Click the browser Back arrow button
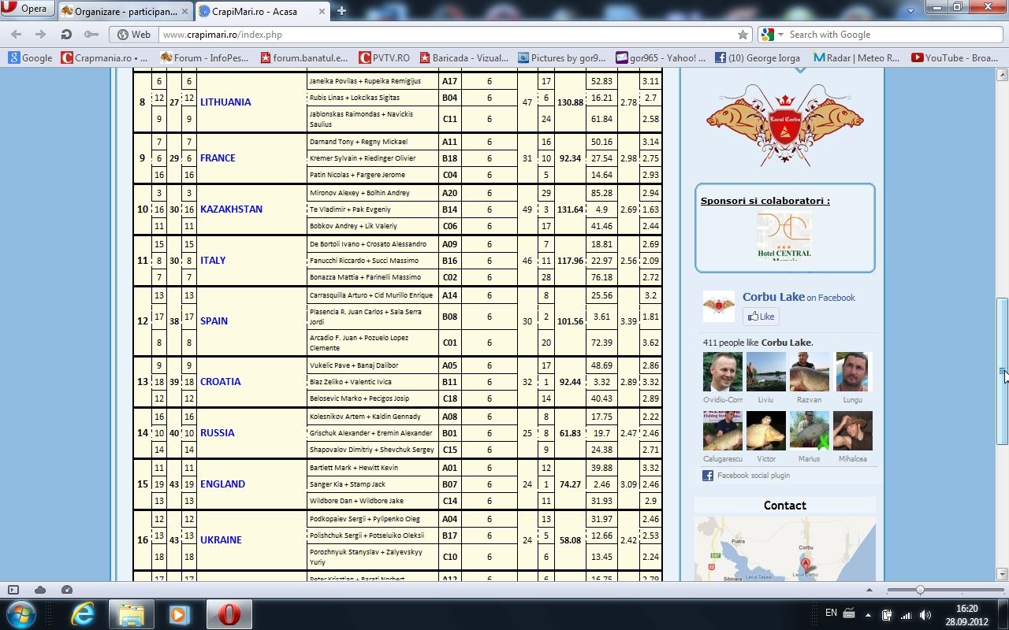The width and height of the screenshot is (1009, 630). [x=17, y=35]
